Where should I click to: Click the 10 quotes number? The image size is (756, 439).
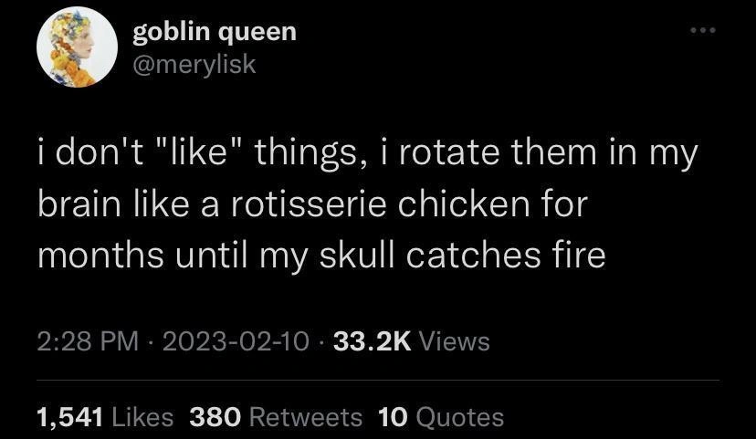pyautogui.click(x=393, y=417)
